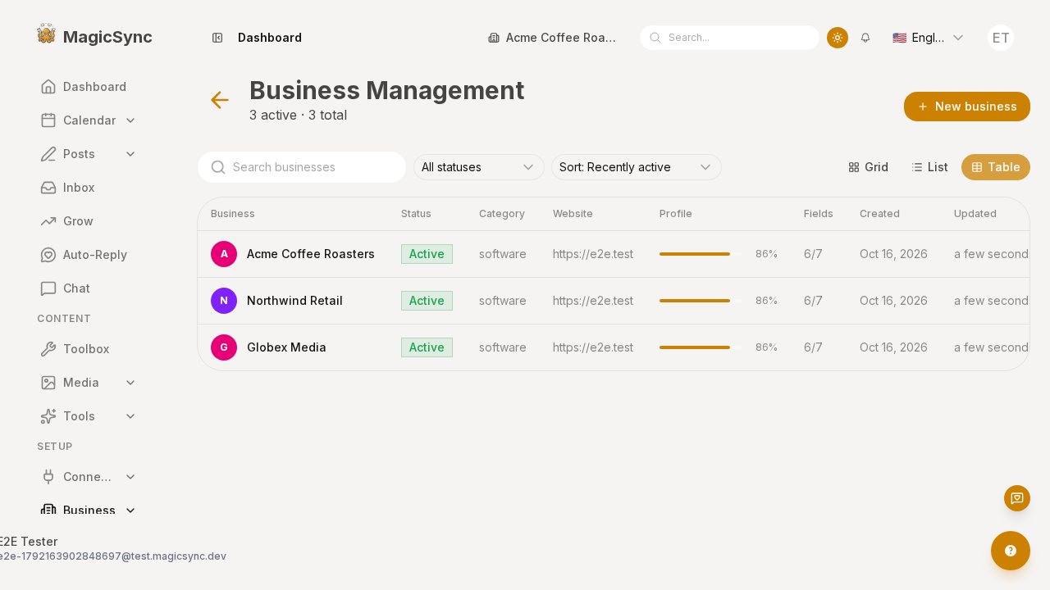This screenshot has height=590, width=1050.
Task: Click Northwind Retail avatar N
Action: 224,301
